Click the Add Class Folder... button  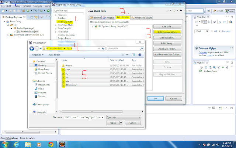[167, 49]
